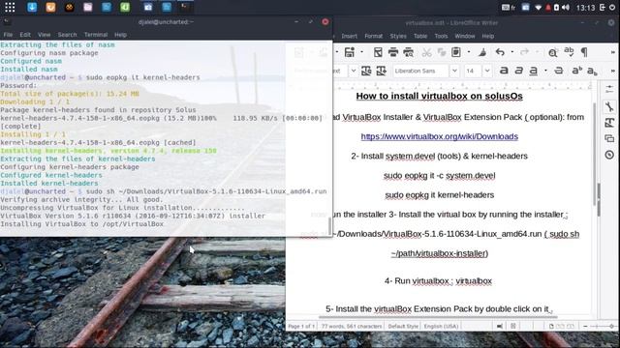Open the Underline style dropdown arrow
Image resolution: width=620 pixels, height=348 pixels.
545,71
